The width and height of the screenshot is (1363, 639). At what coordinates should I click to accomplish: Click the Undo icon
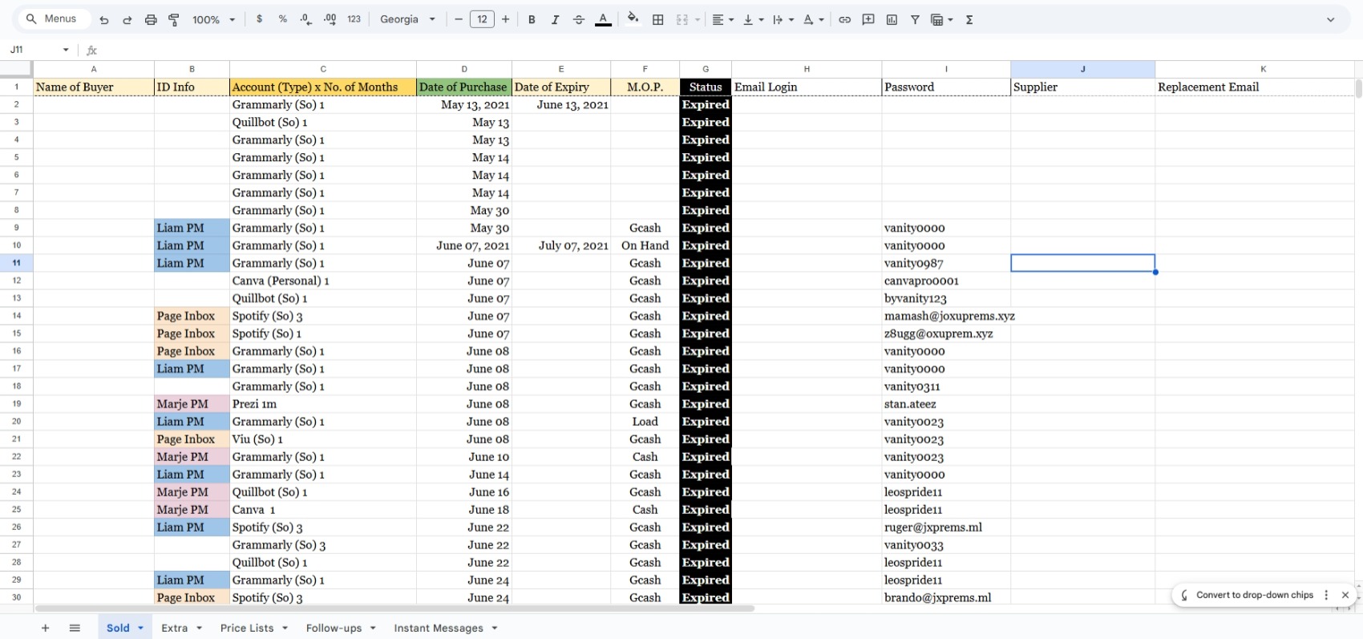click(x=104, y=20)
